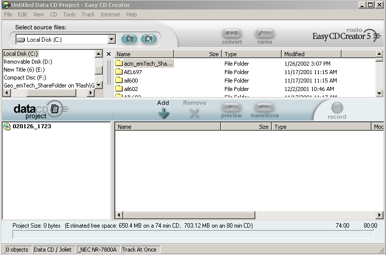Click drive tree scroll down arrow
This screenshot has width=386, height=255.
[x=99, y=85]
